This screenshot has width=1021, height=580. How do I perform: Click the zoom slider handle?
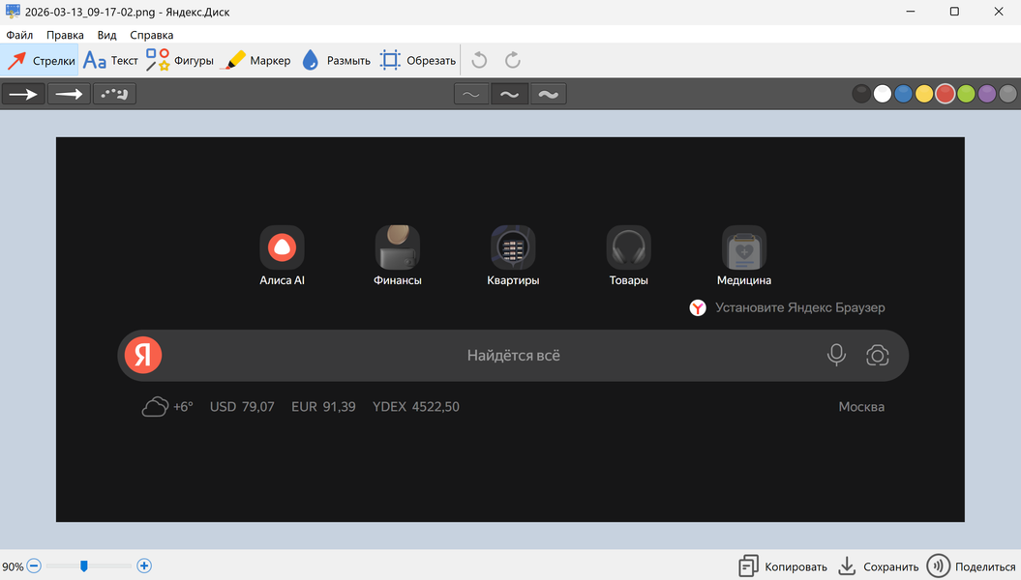point(84,565)
